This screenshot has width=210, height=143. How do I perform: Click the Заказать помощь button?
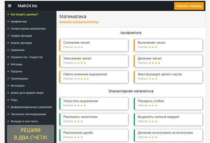(189, 6)
